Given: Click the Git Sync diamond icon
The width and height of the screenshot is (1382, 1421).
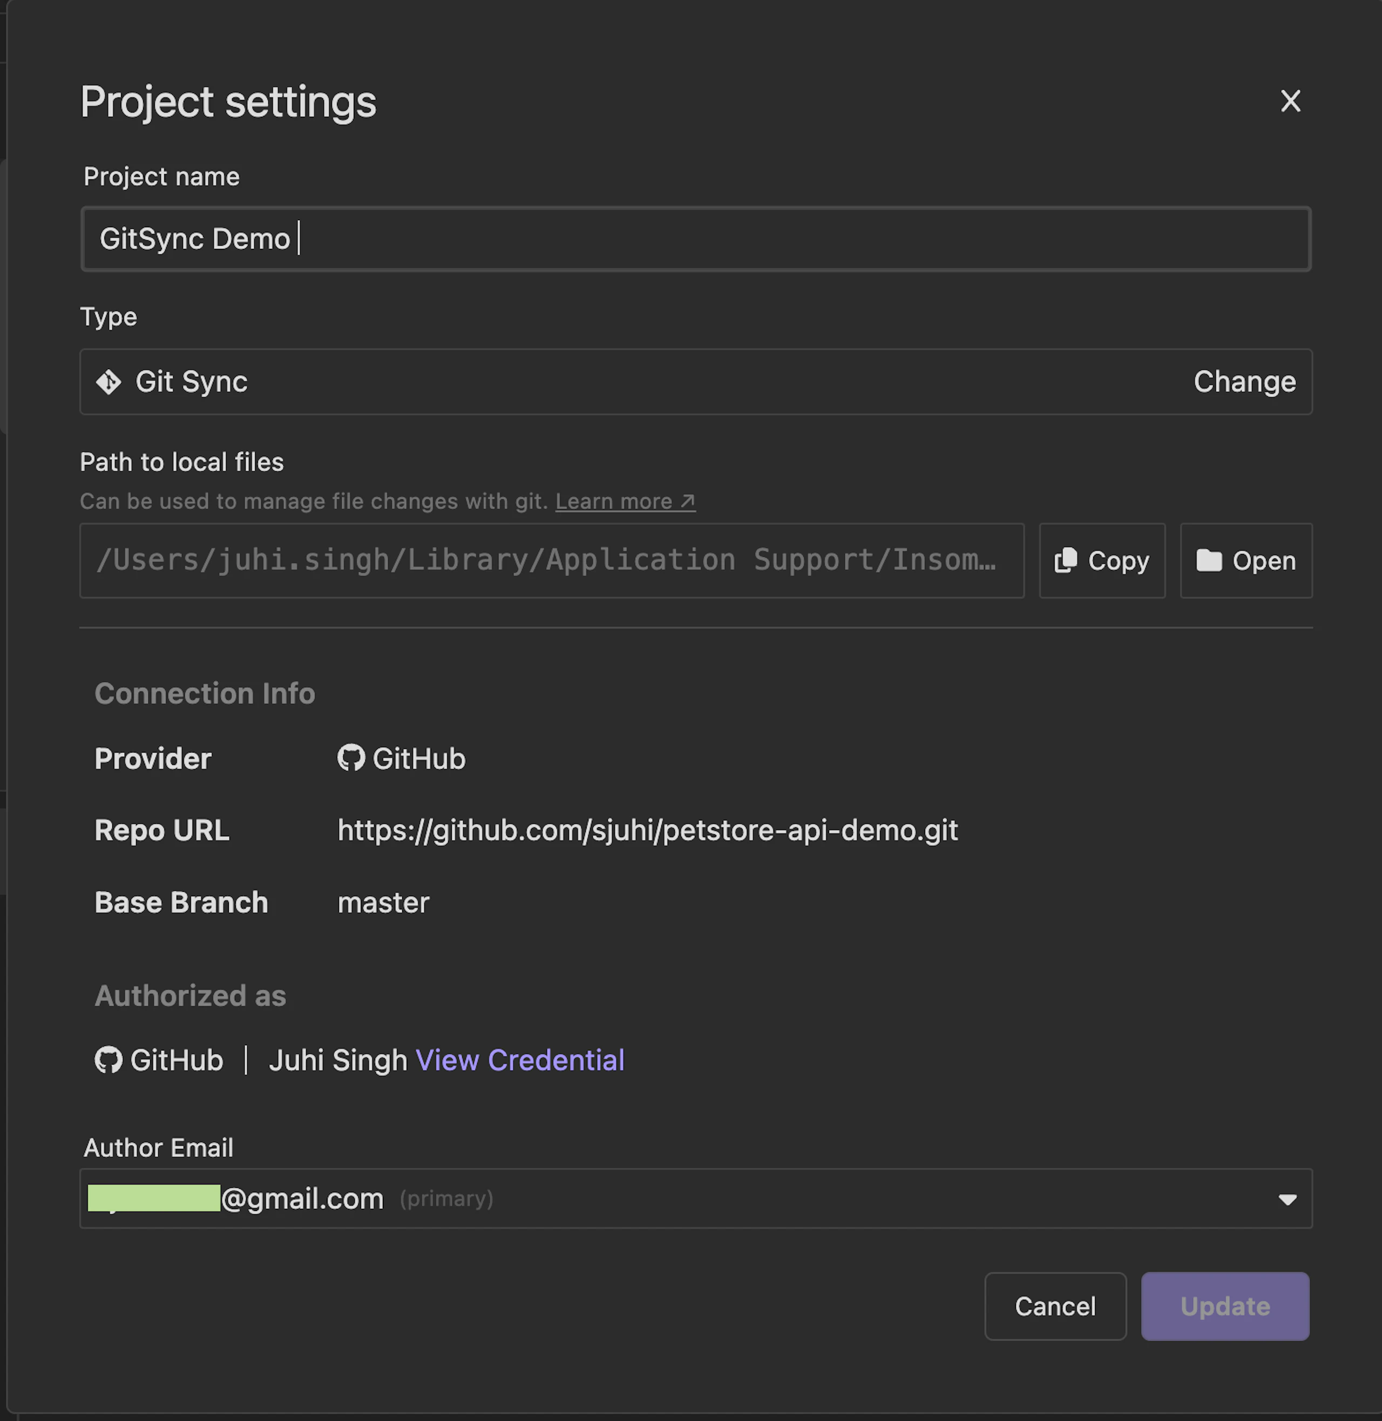Looking at the screenshot, I should tap(109, 382).
